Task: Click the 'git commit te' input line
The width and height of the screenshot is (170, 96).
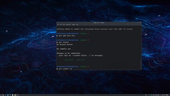Action: 64,69
